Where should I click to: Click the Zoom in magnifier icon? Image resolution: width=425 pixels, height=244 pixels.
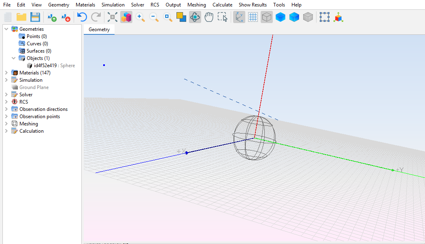point(140,17)
